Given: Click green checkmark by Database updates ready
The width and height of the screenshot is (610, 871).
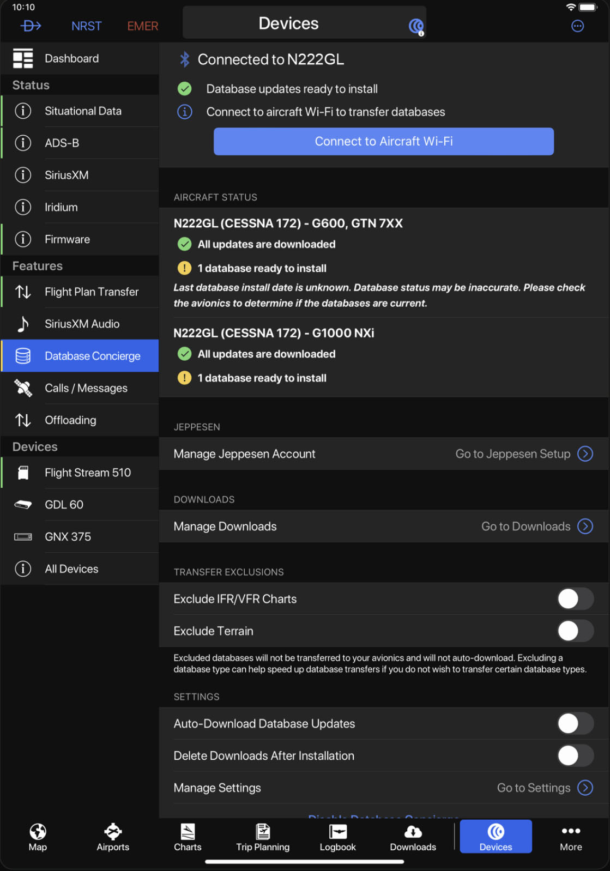Looking at the screenshot, I should click(185, 89).
